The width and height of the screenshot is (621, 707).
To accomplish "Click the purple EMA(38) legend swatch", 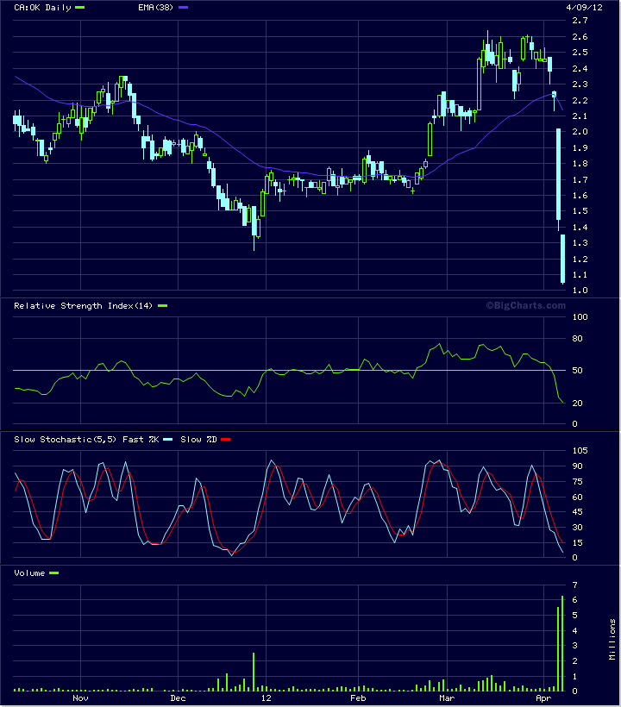I will tap(183, 8).
